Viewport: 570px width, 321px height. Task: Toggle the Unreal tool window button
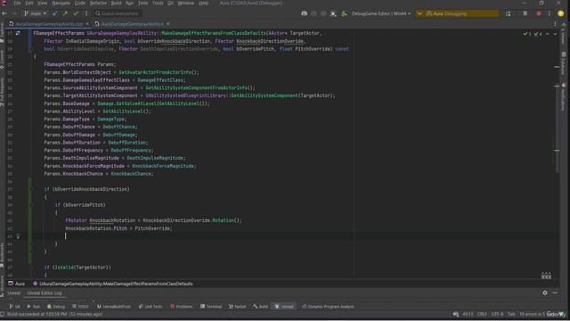(284, 307)
